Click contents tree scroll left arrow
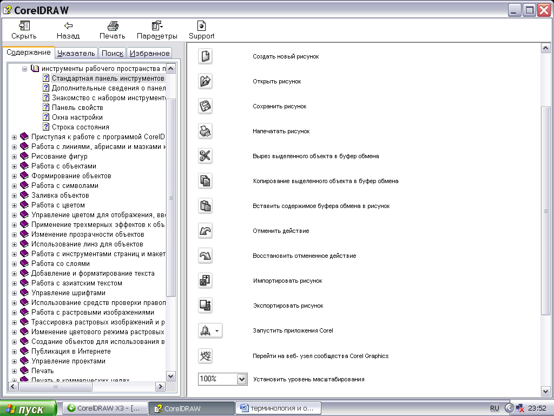 click(13, 387)
